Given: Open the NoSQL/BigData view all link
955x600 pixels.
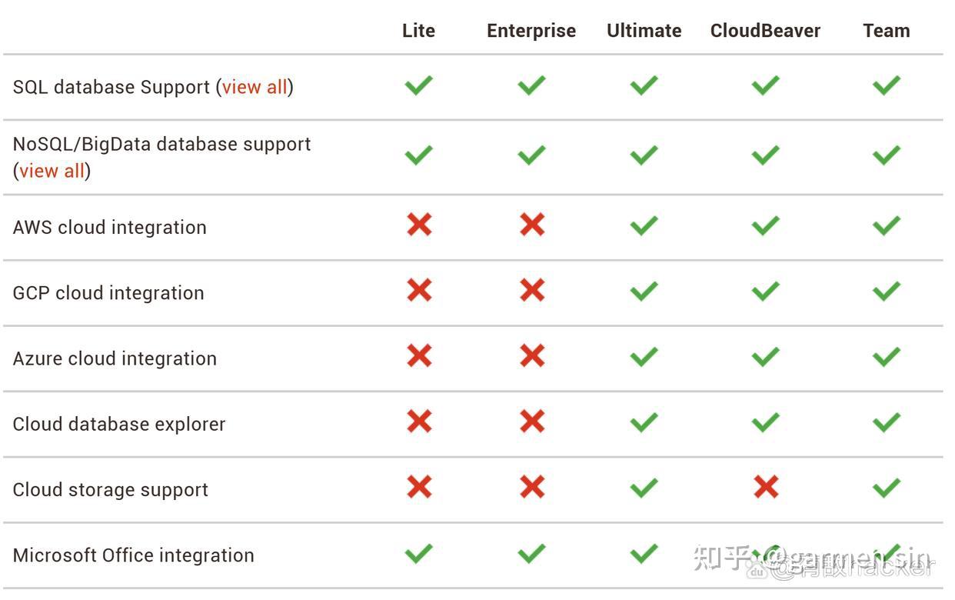Looking at the screenshot, I should pyautogui.click(x=52, y=171).
